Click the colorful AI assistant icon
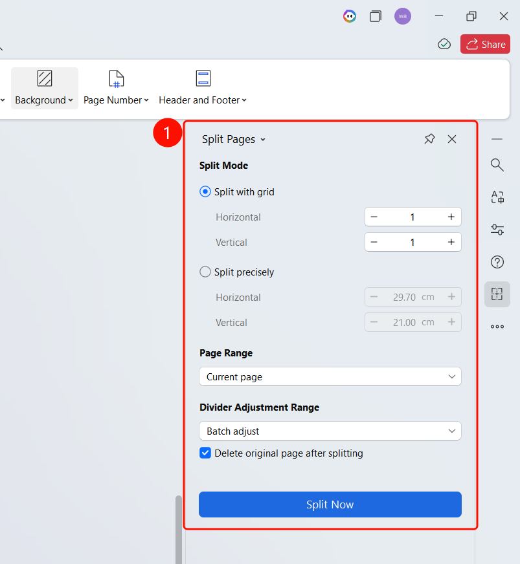The image size is (520, 564). coord(349,16)
